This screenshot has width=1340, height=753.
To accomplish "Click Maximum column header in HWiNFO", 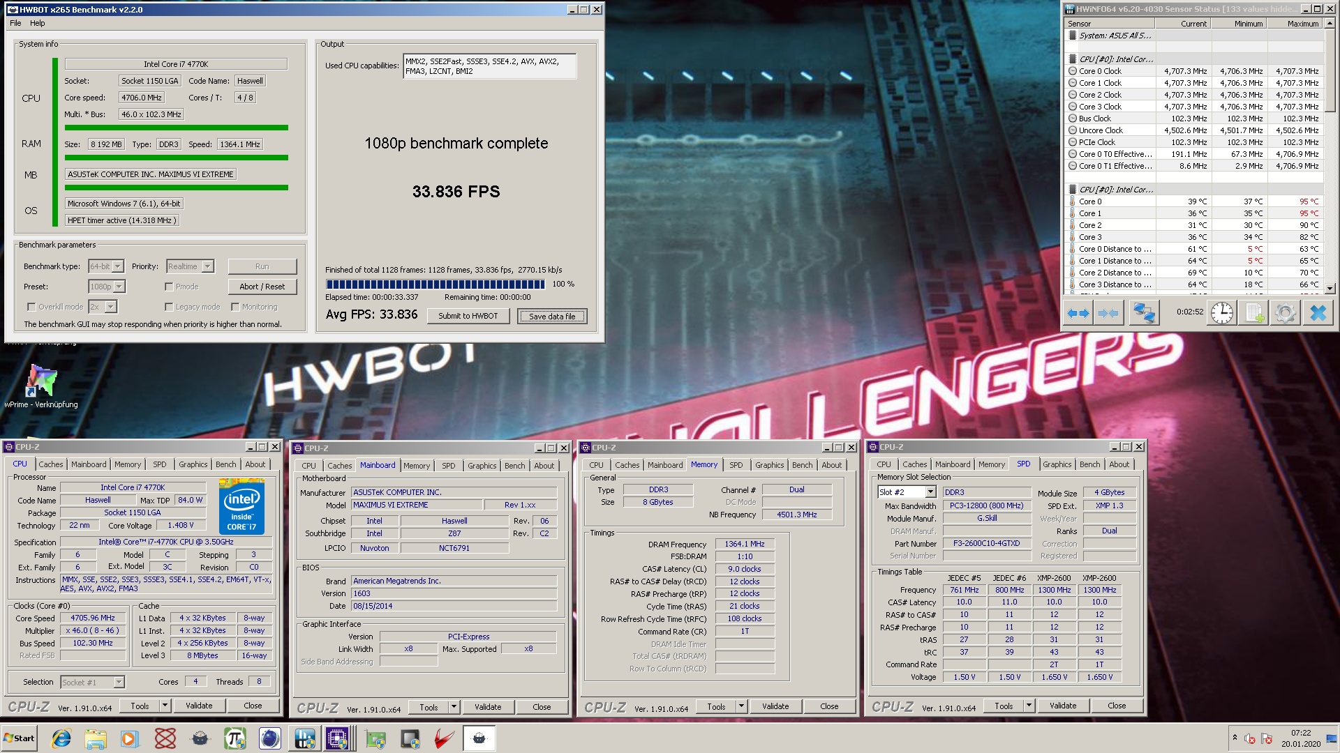I will [1295, 23].
